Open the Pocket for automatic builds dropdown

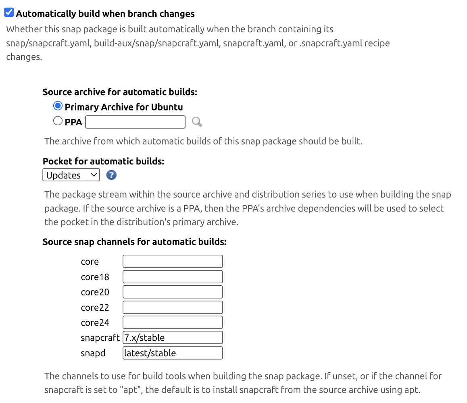click(x=71, y=175)
